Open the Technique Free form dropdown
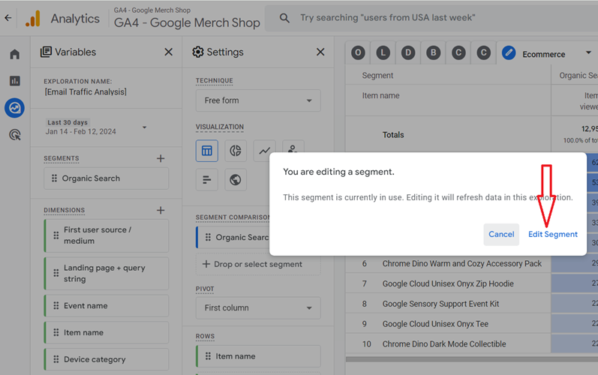This screenshot has height=375, width=598. click(258, 100)
